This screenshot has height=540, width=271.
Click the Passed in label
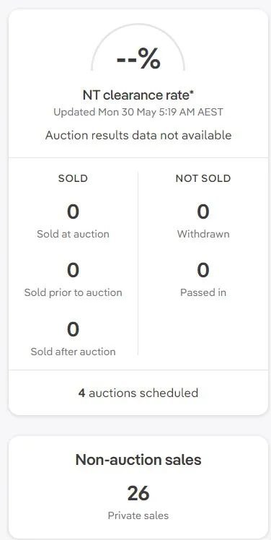coord(203,292)
